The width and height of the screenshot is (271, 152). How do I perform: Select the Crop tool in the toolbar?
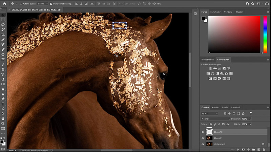tap(3, 35)
